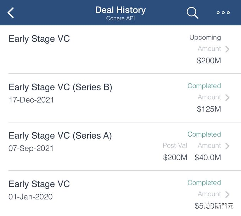
Task: Select the $40.0M amount value
Action: (208, 157)
